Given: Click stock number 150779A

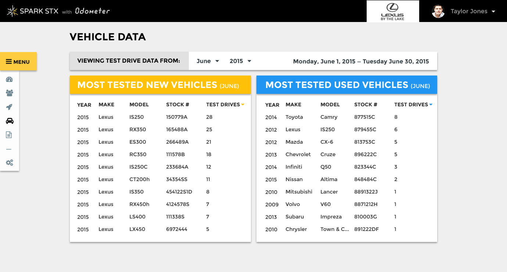Looking at the screenshot, I should 177,117.
